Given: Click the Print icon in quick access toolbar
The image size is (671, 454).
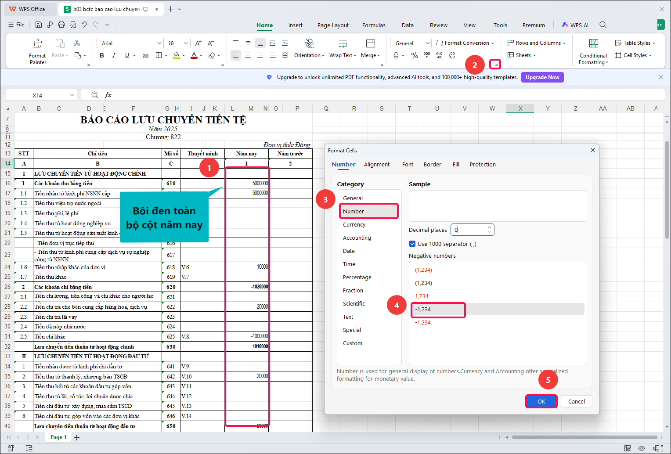Looking at the screenshot, I should 61,25.
